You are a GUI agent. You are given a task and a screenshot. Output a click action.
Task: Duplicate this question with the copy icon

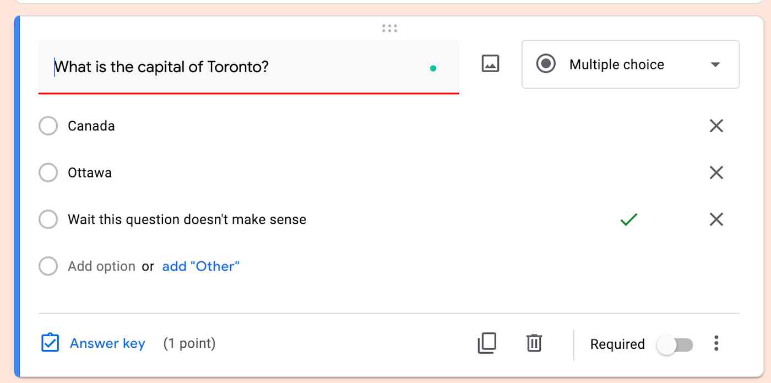click(x=487, y=343)
